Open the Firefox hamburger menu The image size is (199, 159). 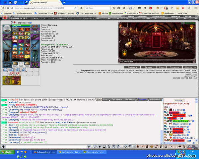click(196, 8)
